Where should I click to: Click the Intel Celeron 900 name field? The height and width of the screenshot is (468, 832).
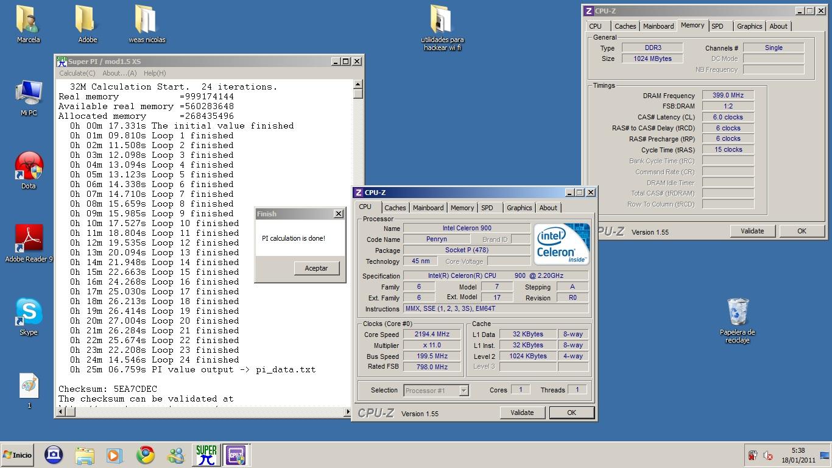[467, 229]
